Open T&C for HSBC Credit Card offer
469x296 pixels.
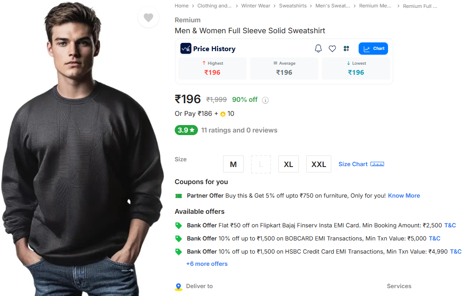click(456, 251)
